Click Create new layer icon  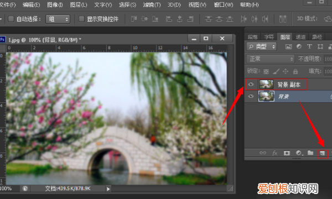point(323,153)
